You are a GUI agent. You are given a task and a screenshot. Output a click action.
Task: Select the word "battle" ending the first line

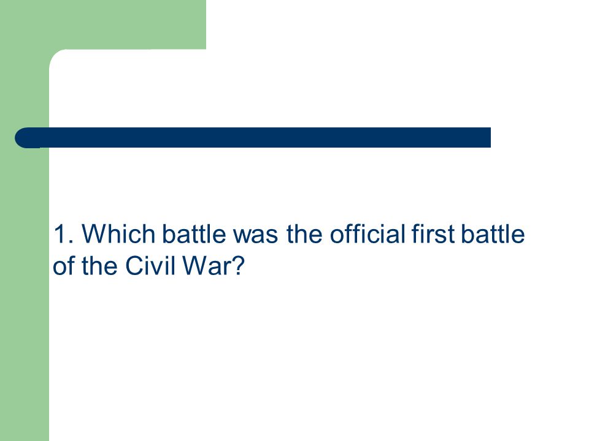[x=493, y=234]
